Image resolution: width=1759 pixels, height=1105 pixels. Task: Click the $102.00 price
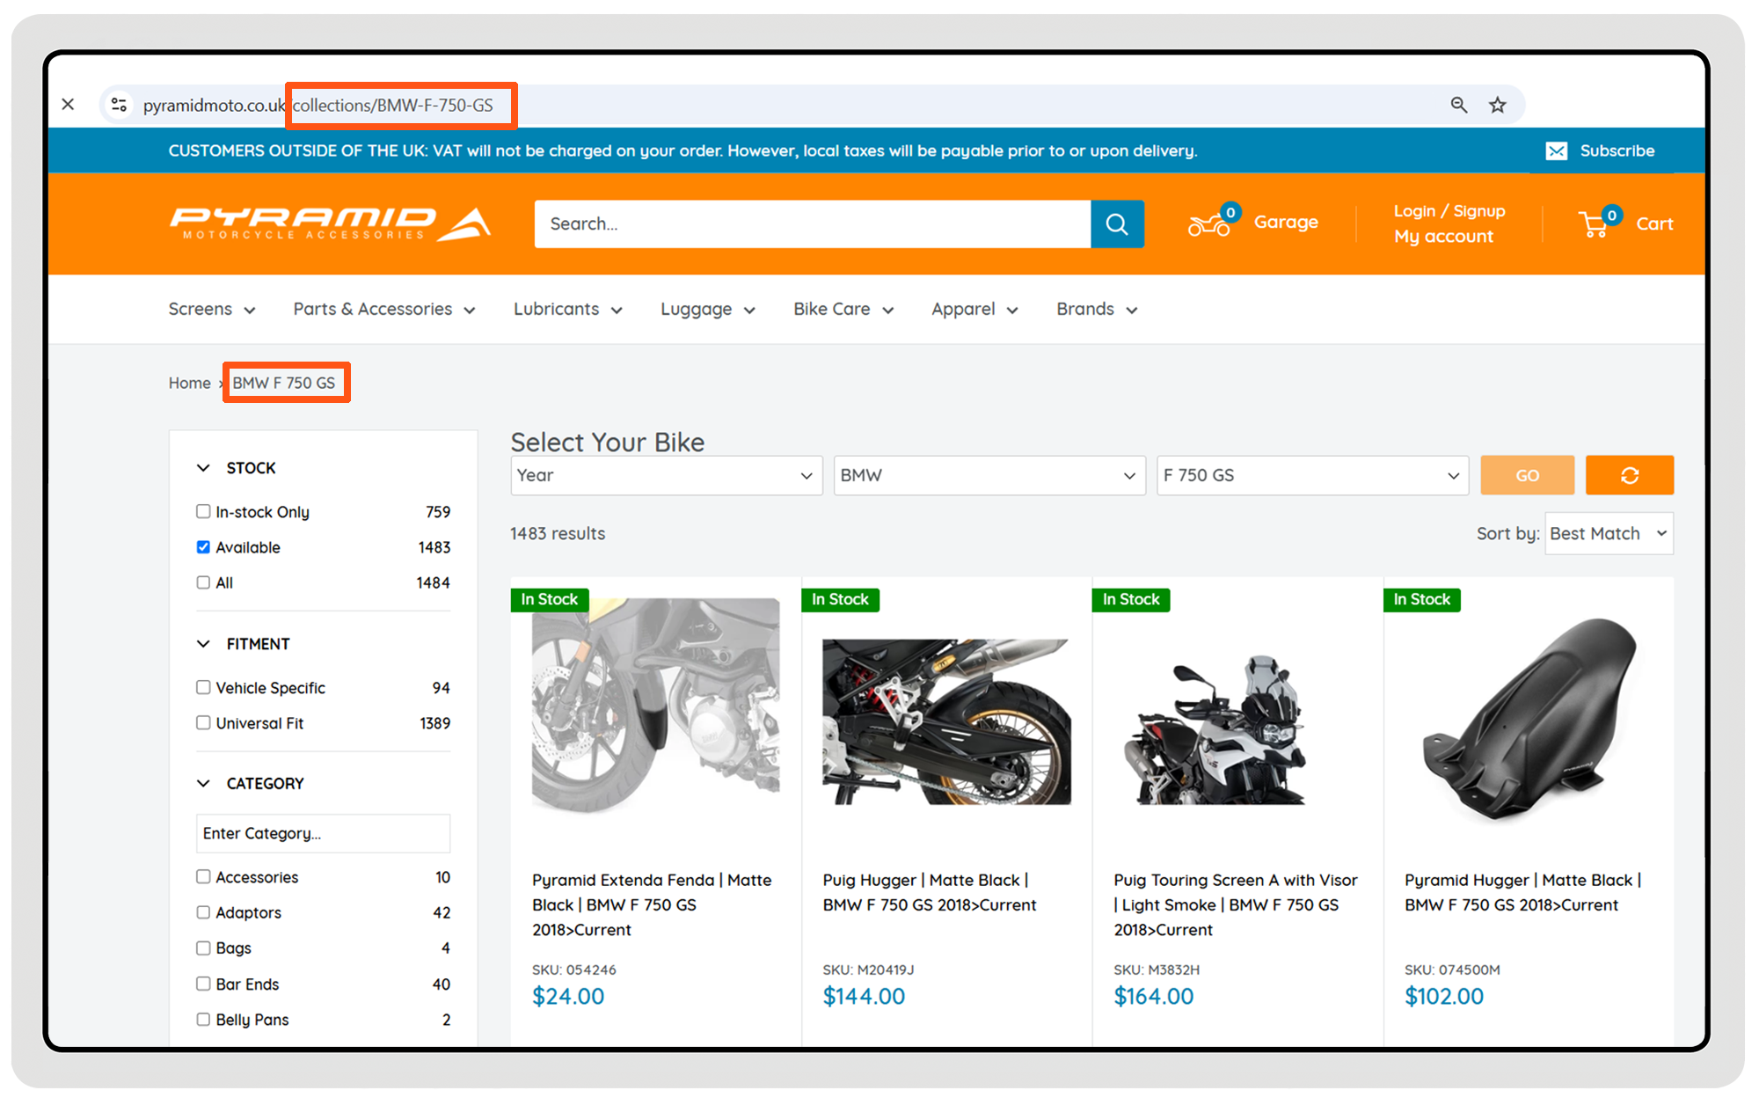(x=1444, y=996)
